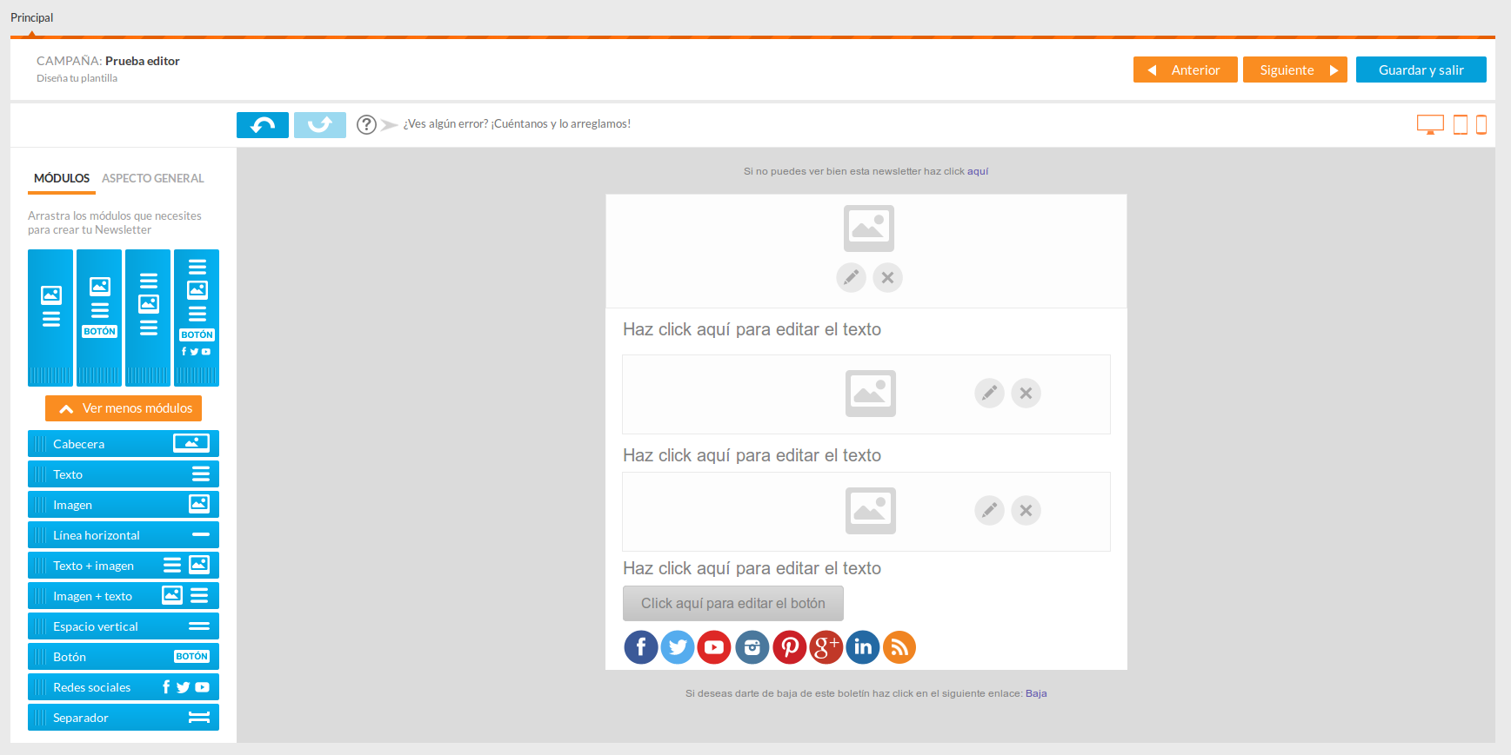
Task: Click the RSS feed icon
Action: [x=899, y=647]
